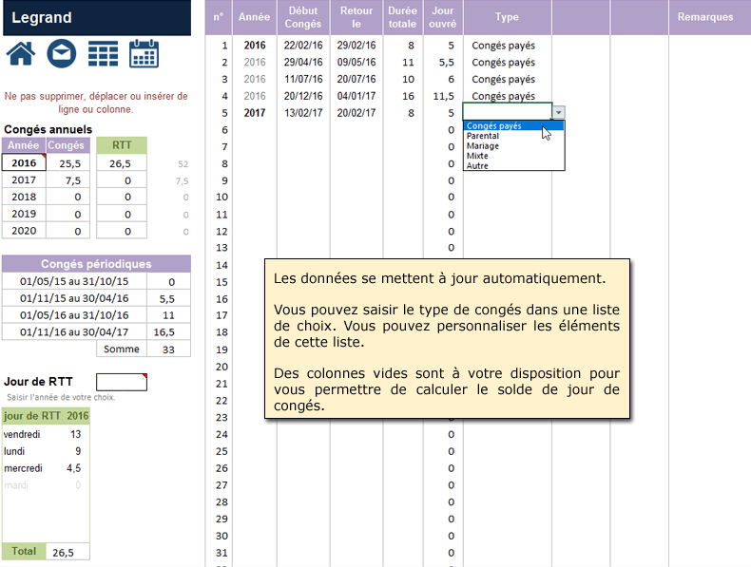Click the Legrand title banner
Image resolution: width=751 pixels, height=567 pixels.
tap(97, 18)
